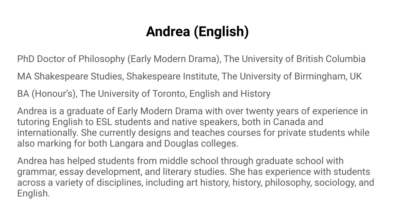
Task: Click 'The University of Toronto' text
Action: [133, 94]
